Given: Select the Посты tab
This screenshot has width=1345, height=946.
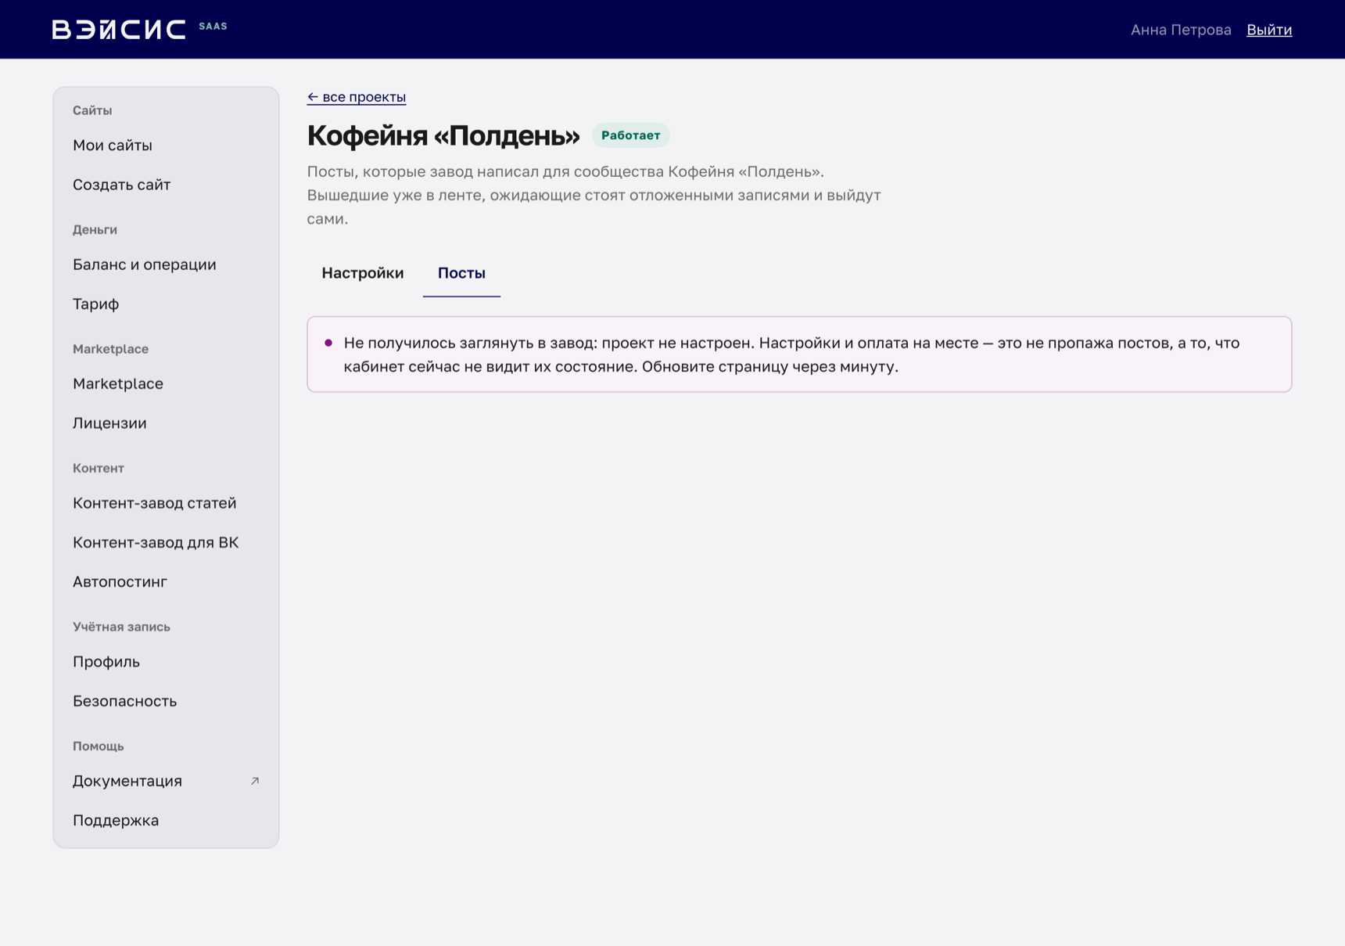Looking at the screenshot, I should [461, 273].
